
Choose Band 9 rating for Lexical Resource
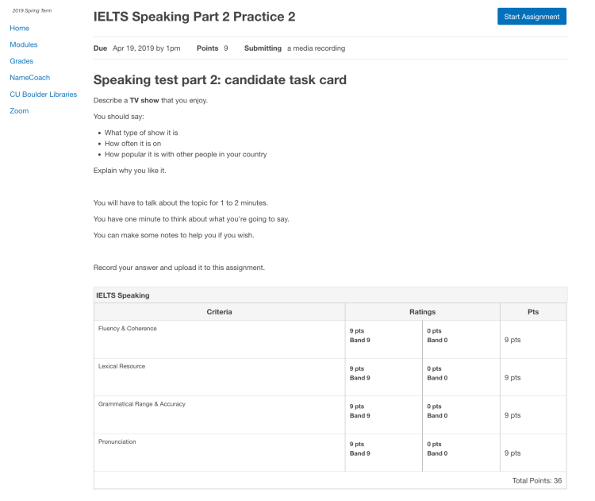coord(383,377)
